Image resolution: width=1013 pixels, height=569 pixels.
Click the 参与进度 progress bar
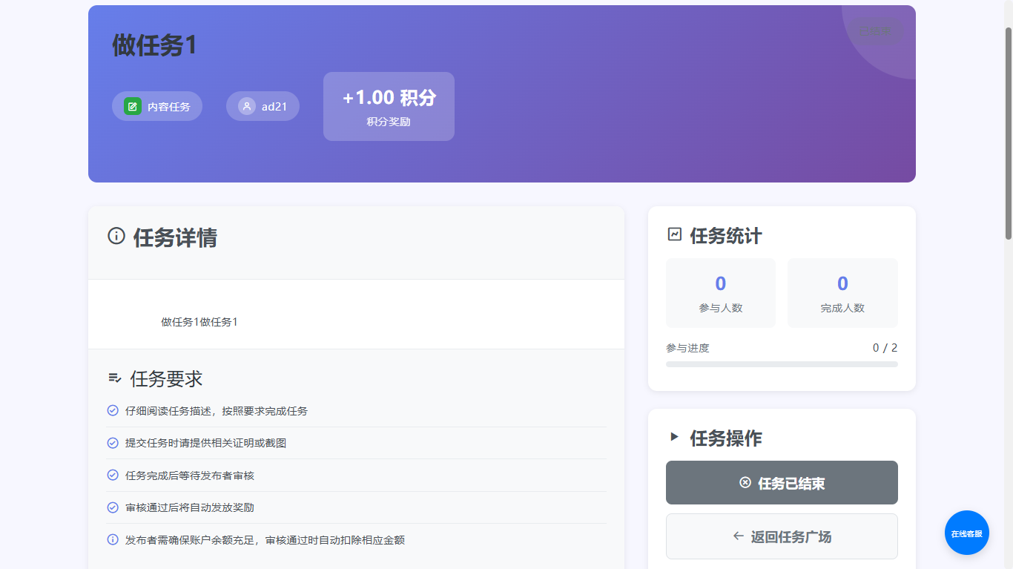[782, 364]
